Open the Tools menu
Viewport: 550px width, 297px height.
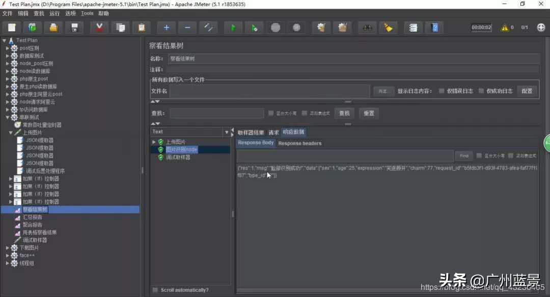[87, 13]
